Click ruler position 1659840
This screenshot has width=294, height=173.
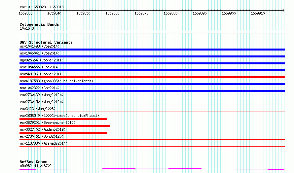[x=54, y=13]
